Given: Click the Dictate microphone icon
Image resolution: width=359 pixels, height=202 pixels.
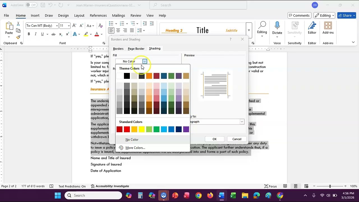Looking at the screenshot, I should [x=277, y=28].
